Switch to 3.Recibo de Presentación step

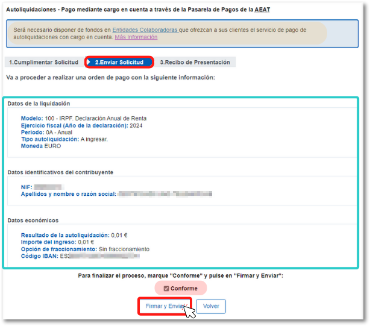pos(195,63)
